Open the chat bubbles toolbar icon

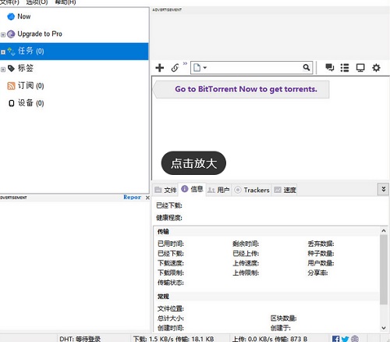329,68
